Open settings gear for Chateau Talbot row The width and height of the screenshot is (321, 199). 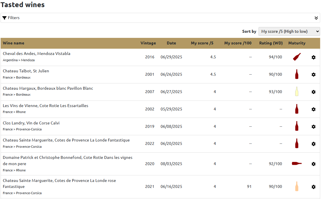coord(313,75)
